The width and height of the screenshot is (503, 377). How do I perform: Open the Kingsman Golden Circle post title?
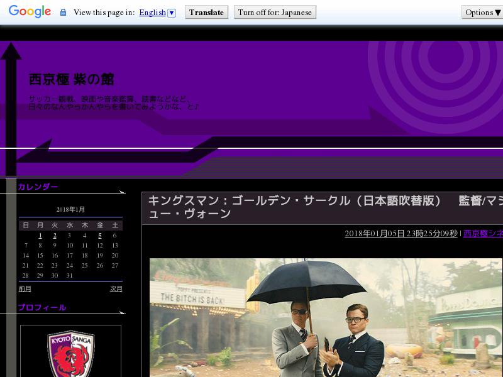[x=325, y=207]
